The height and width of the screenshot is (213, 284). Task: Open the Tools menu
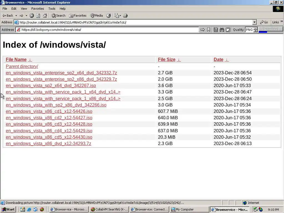(52, 9)
